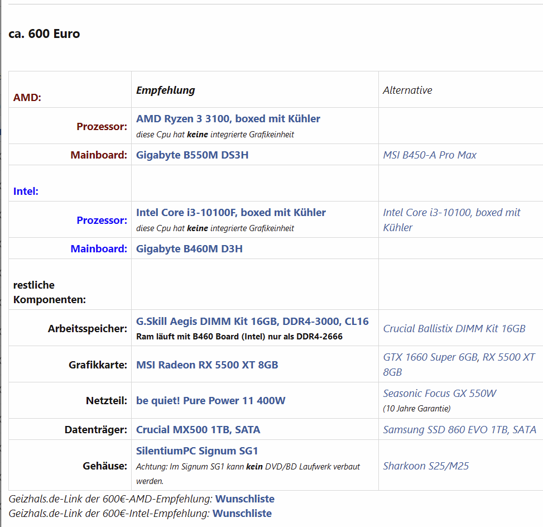The width and height of the screenshot is (543, 527).
Task: Open the Intel Core i3-10100F boxed link
Action: point(230,212)
